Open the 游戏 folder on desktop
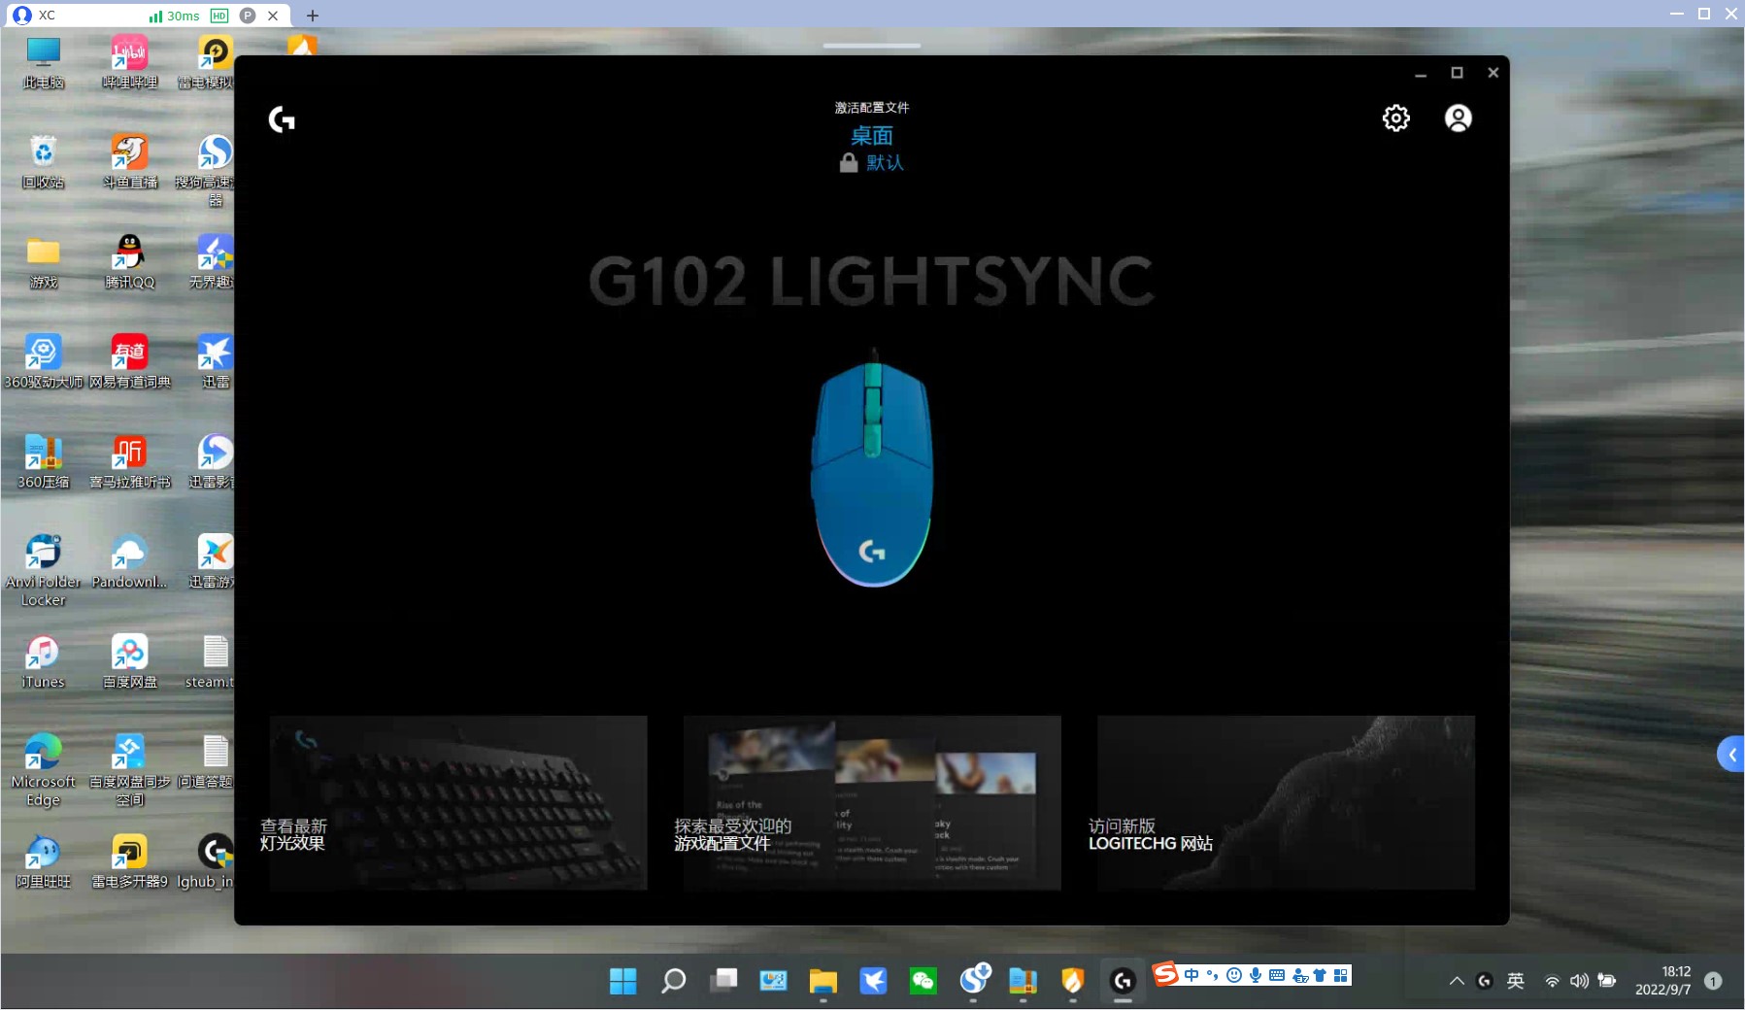The image size is (1745, 1010). (44, 261)
